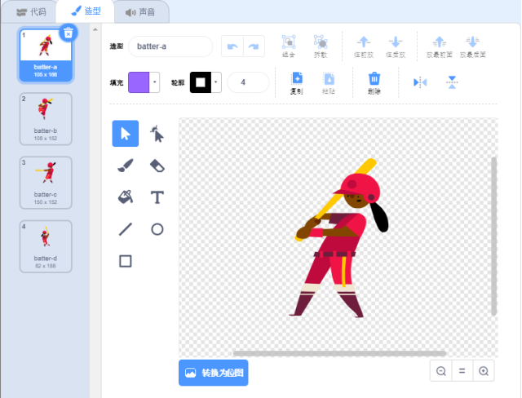Click the Group (组合) icon

click(x=289, y=46)
